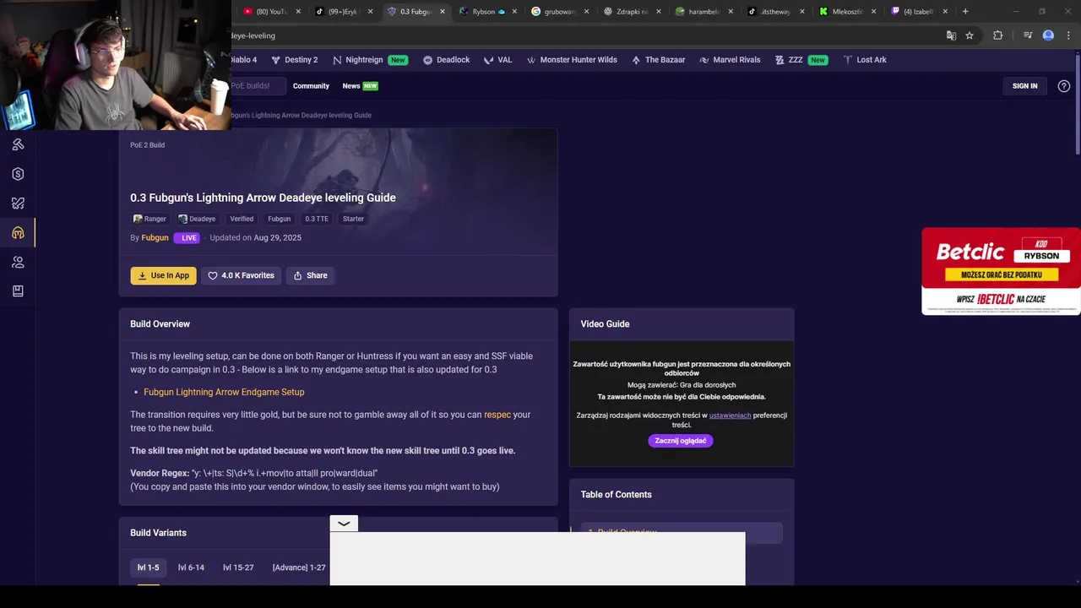This screenshot has height=608, width=1081.
Task: Click the Deadeye ascendancy tag icon
Action: point(182,219)
